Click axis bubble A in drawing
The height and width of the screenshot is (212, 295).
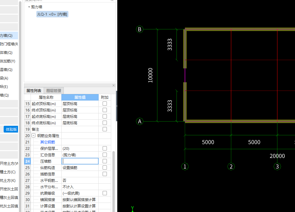click(x=140, y=122)
